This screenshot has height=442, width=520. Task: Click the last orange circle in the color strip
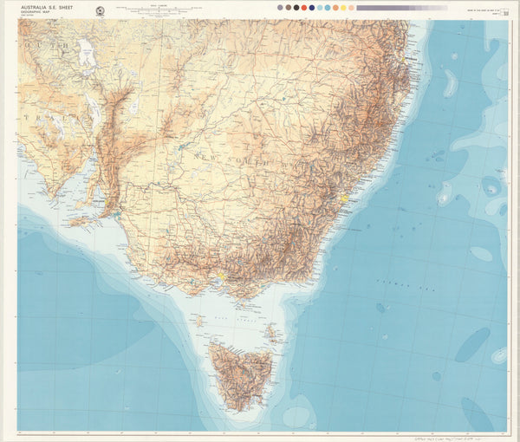click(351, 8)
